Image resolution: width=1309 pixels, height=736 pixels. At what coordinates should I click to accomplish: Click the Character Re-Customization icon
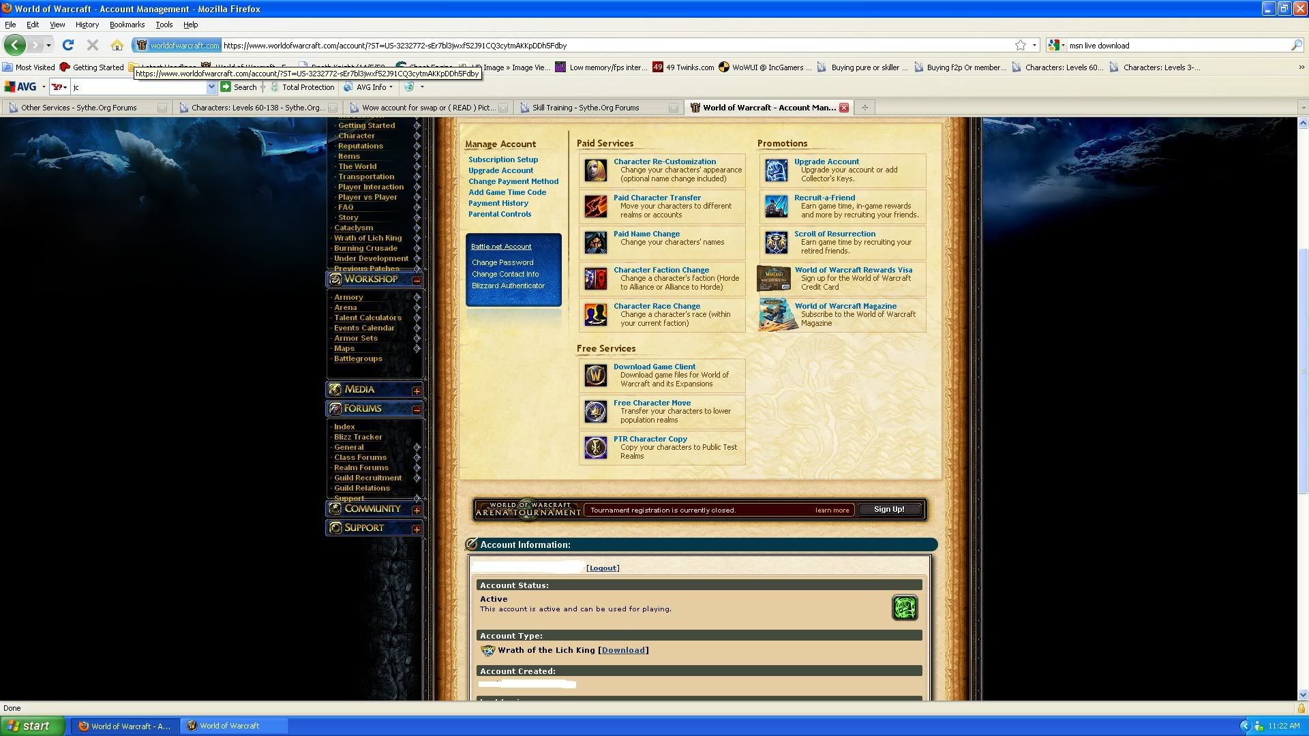[x=595, y=170]
